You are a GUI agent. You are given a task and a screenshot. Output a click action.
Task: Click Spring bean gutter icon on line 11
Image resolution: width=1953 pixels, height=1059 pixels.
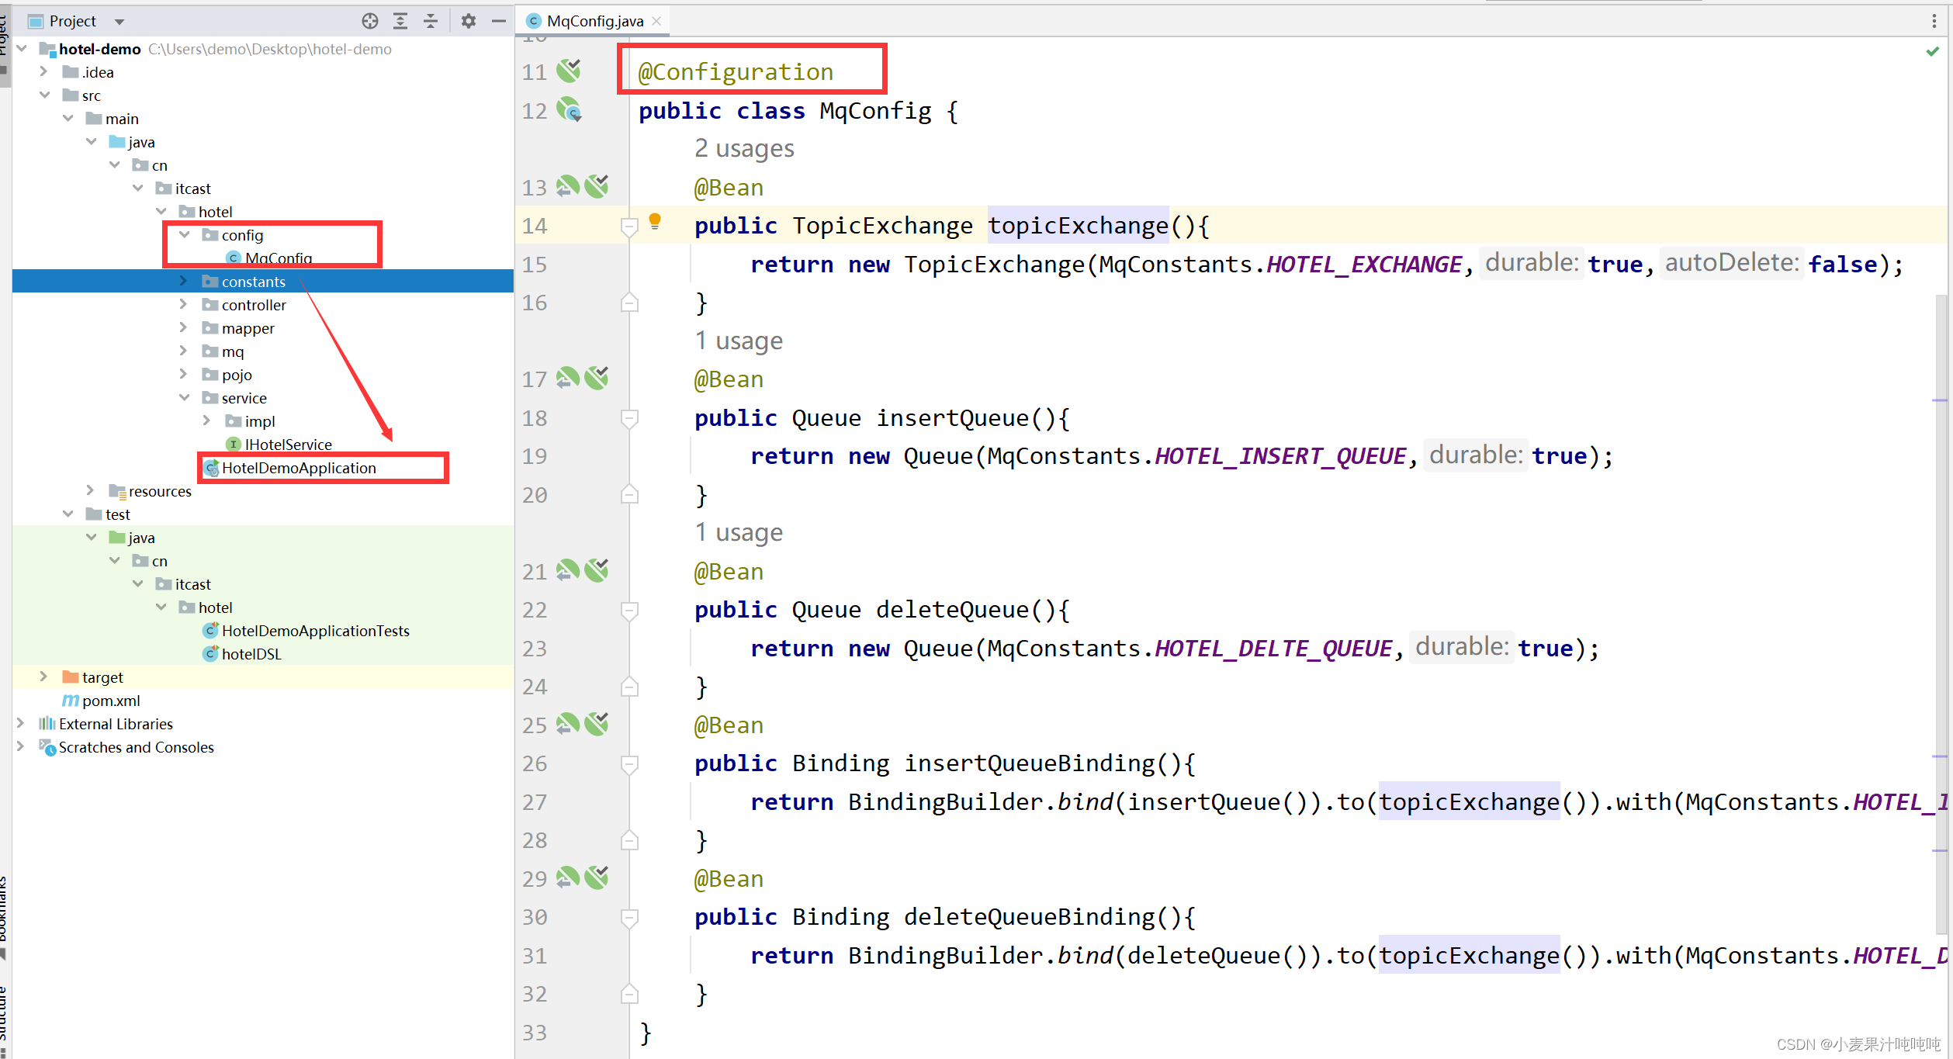(x=569, y=71)
